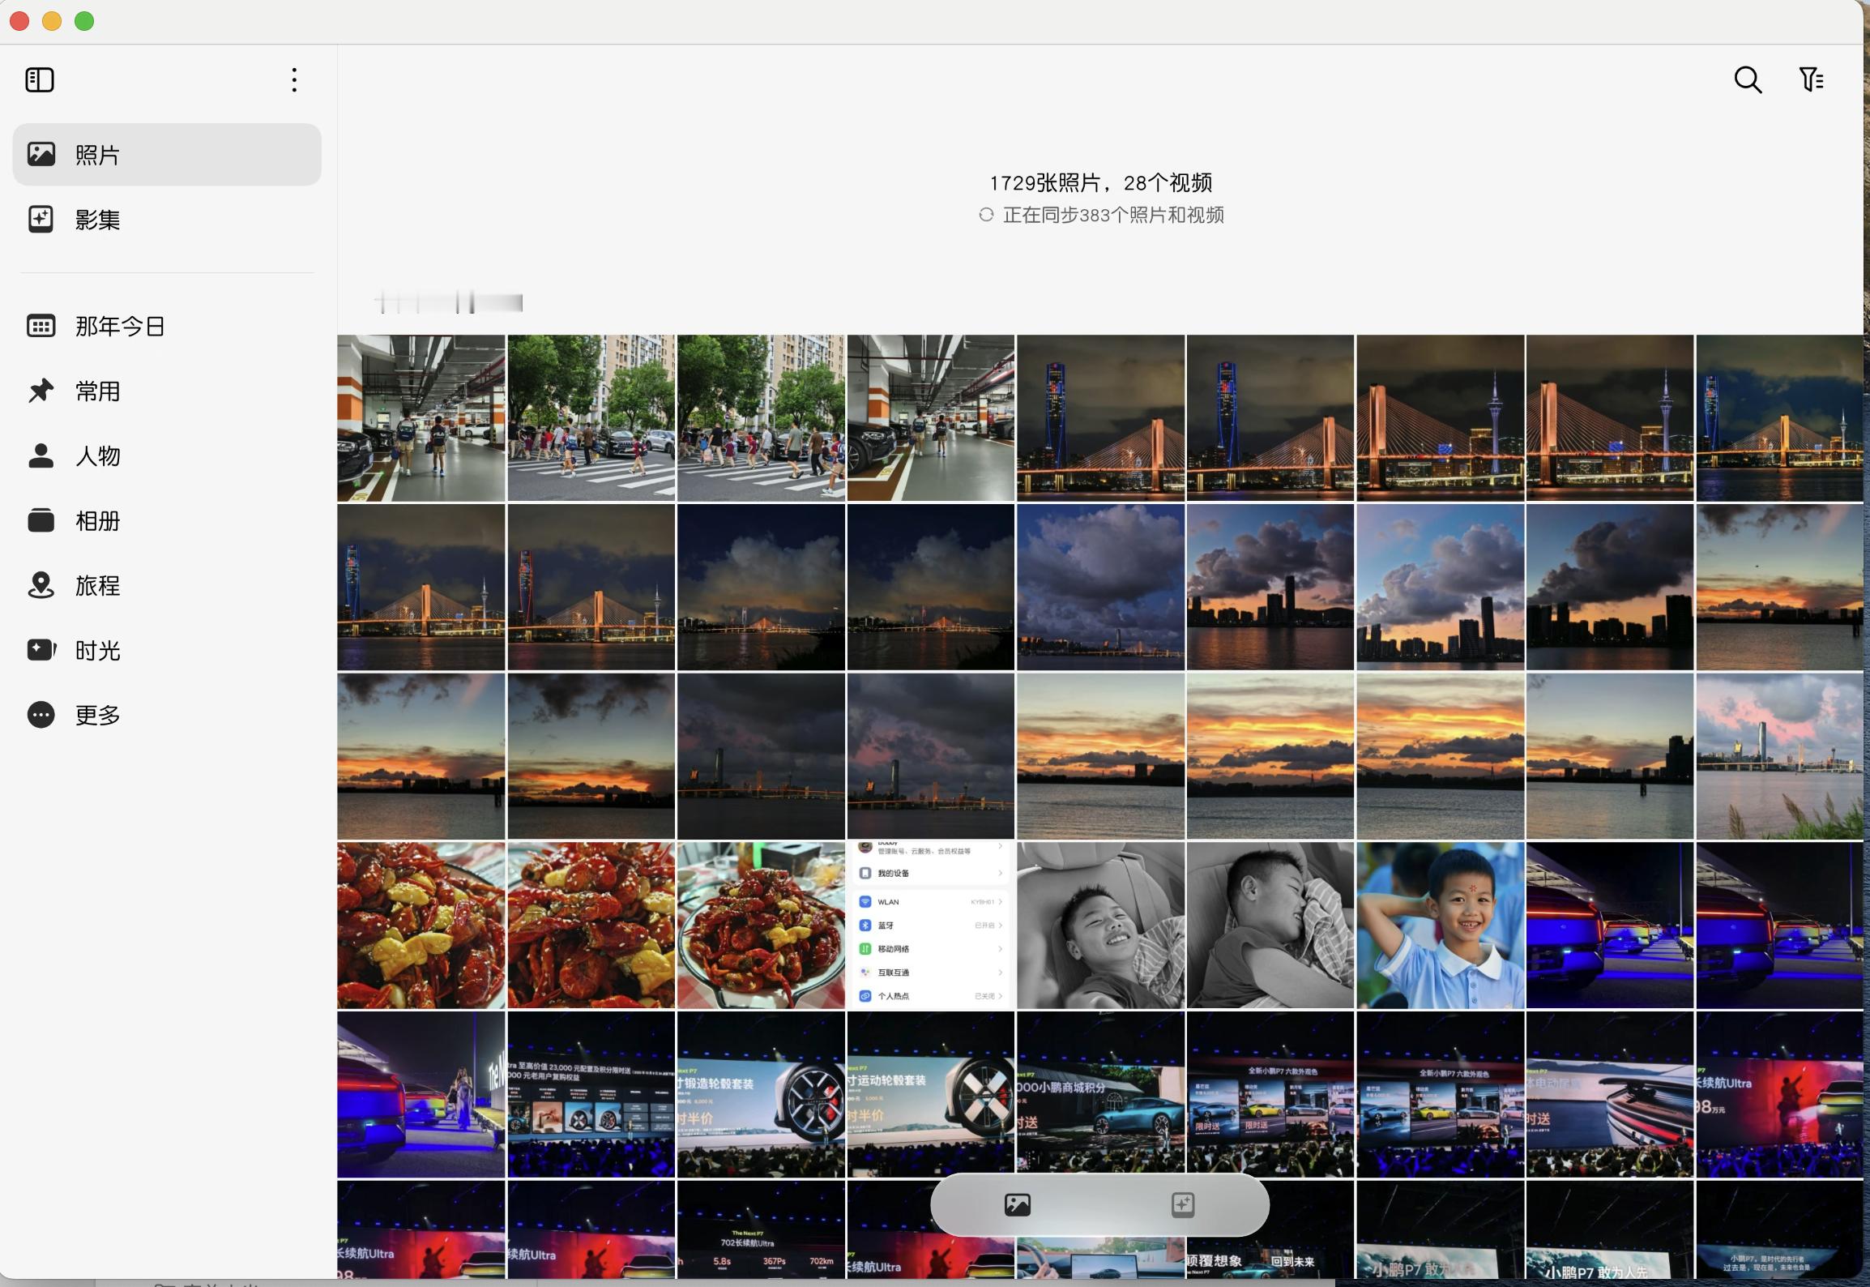1870x1287 pixels.
Task: Open 时光 moments section
Action: (x=167, y=650)
